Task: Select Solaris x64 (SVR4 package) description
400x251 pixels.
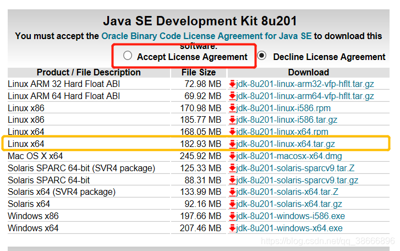Action: click(x=62, y=192)
